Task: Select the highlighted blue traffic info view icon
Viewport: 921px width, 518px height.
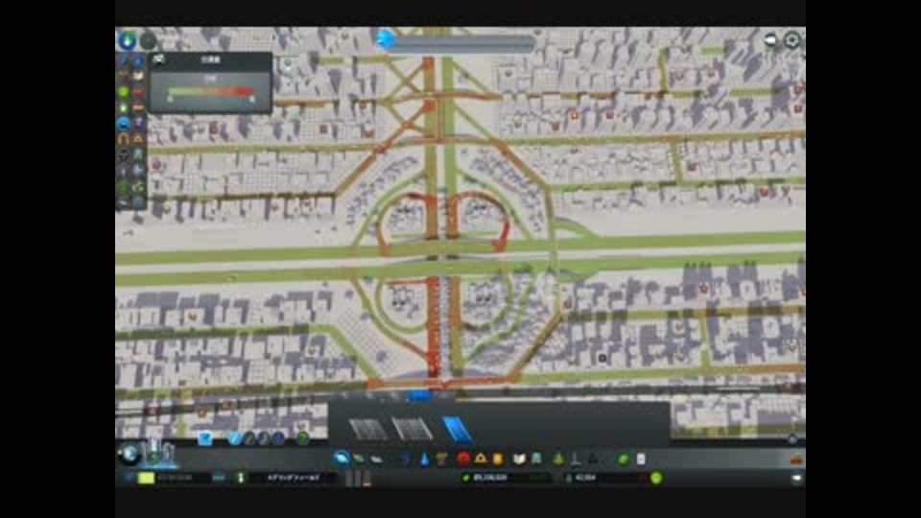Action: [x=124, y=124]
